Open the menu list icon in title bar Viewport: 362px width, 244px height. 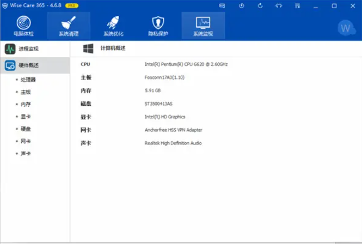click(297, 6)
